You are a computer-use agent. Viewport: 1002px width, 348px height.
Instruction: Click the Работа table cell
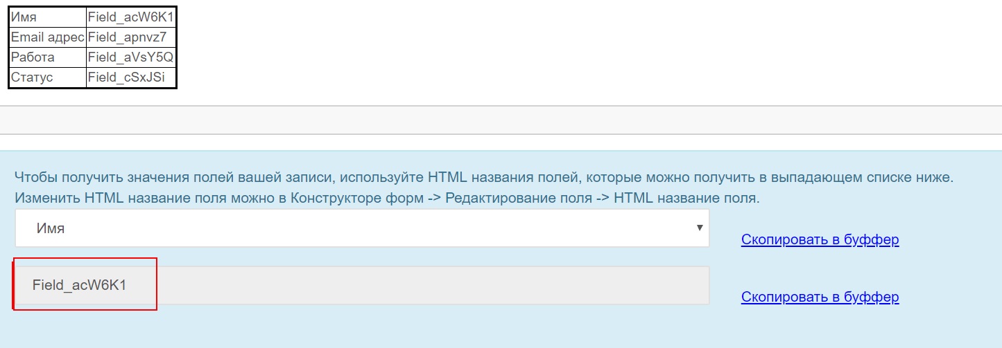click(x=47, y=57)
